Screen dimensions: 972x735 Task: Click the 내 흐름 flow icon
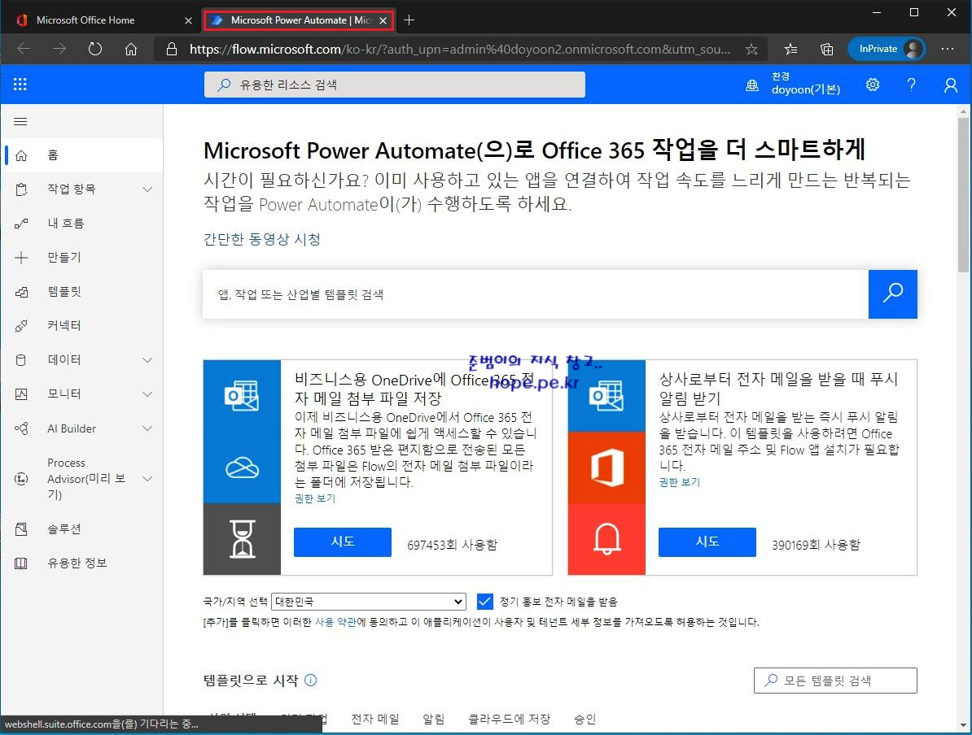point(21,224)
